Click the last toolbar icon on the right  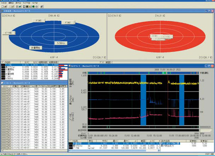click(42, 6)
